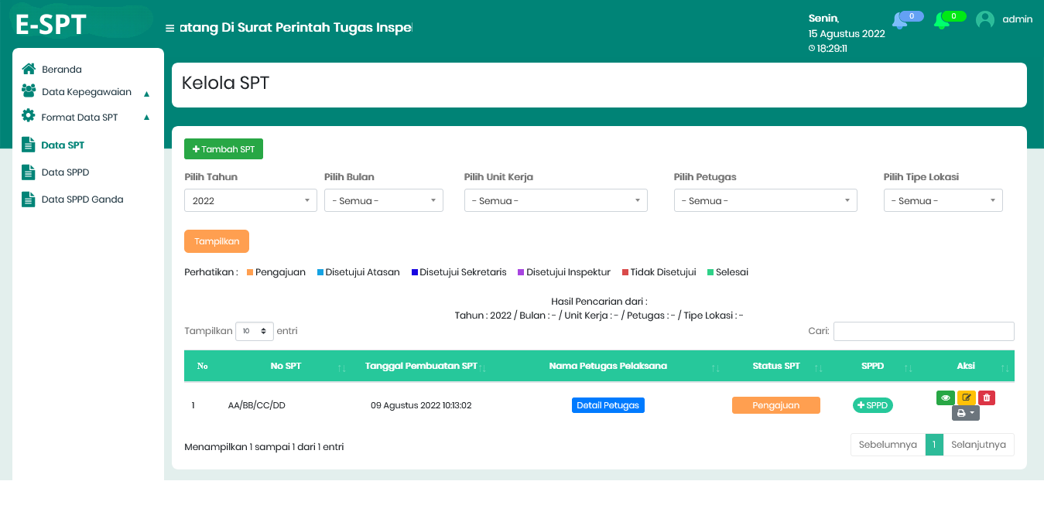
Task: Click the green notification bell icon
Action: (942, 21)
